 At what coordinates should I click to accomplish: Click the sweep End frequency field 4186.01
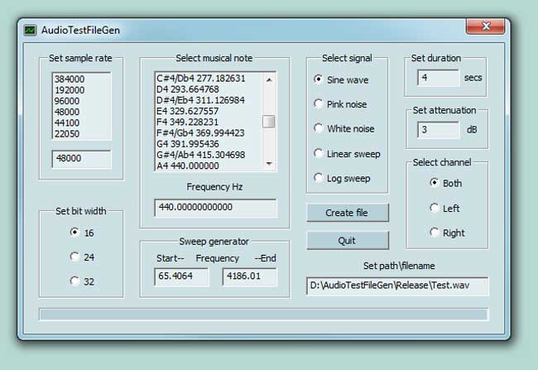[249, 276]
